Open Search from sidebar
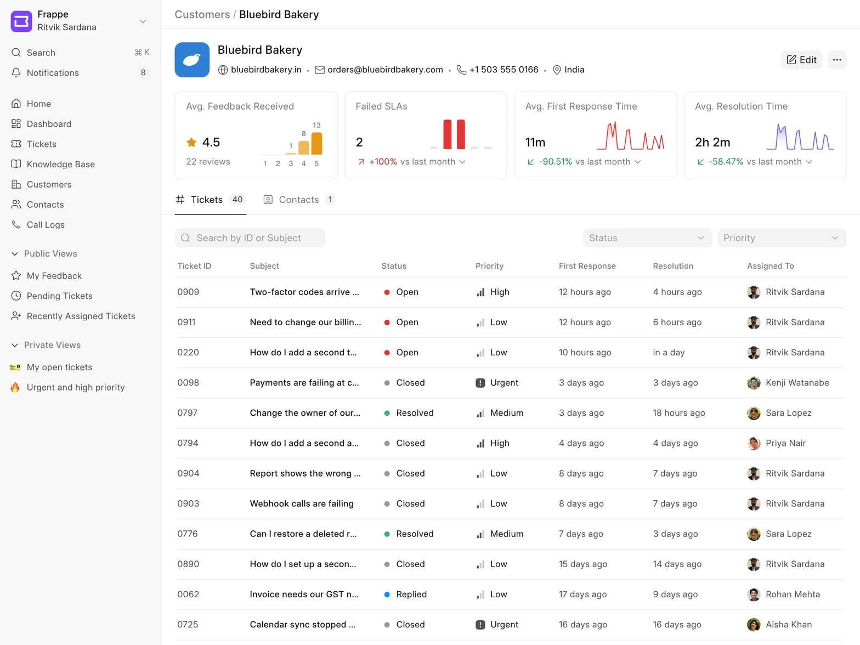Viewport: 860px width, 645px height. point(80,53)
